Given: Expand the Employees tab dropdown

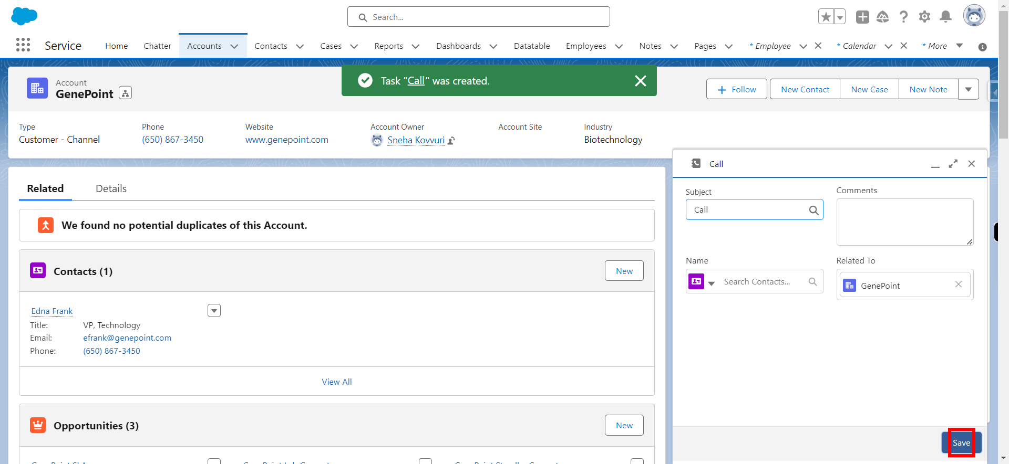Looking at the screenshot, I should click(x=619, y=46).
